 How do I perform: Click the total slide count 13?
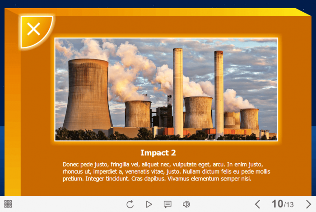point(290,205)
